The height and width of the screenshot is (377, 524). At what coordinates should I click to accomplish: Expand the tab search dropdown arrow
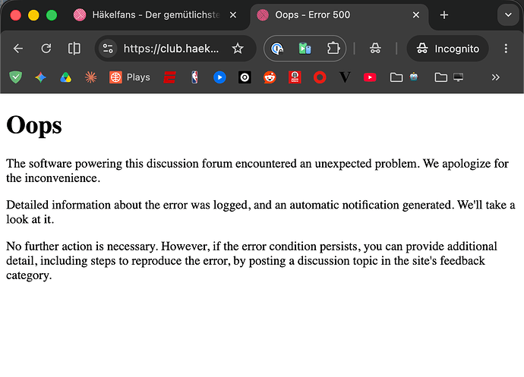pos(508,15)
